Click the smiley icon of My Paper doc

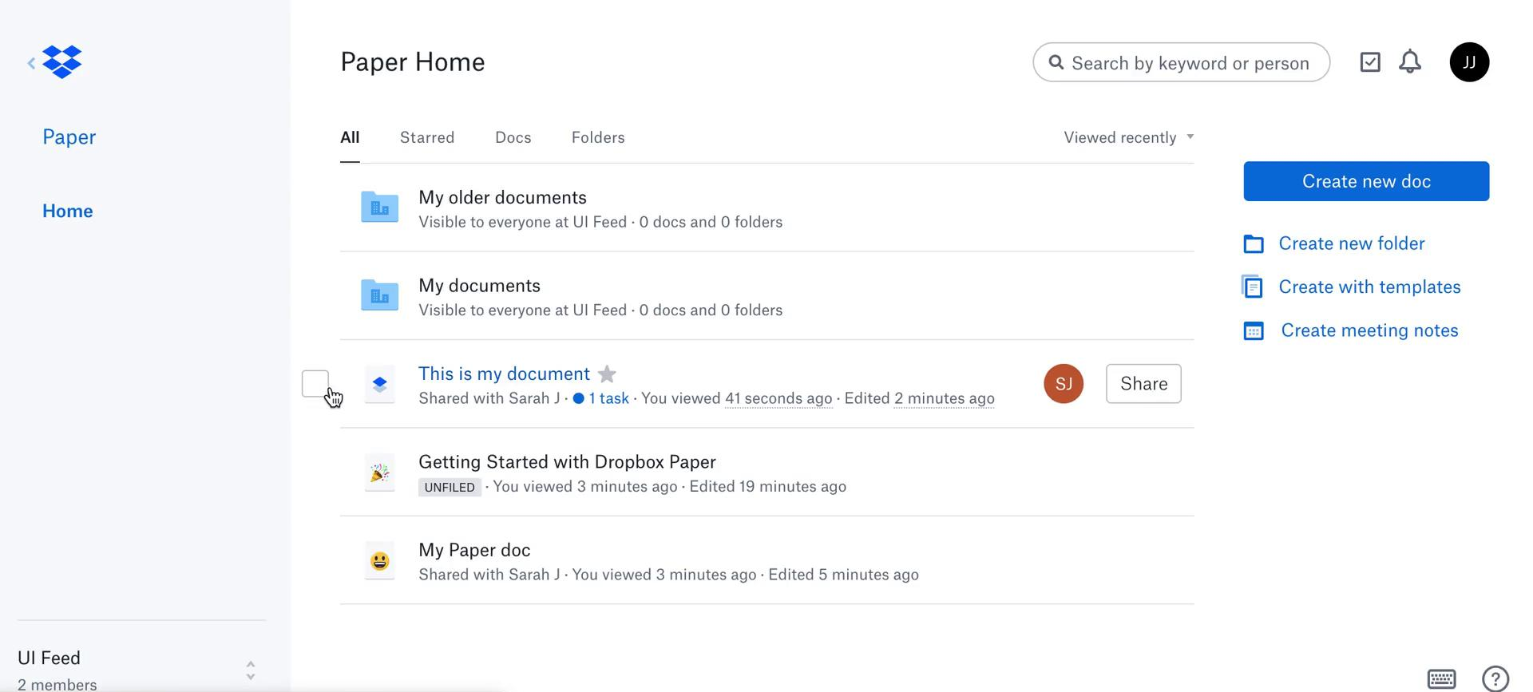(x=379, y=560)
